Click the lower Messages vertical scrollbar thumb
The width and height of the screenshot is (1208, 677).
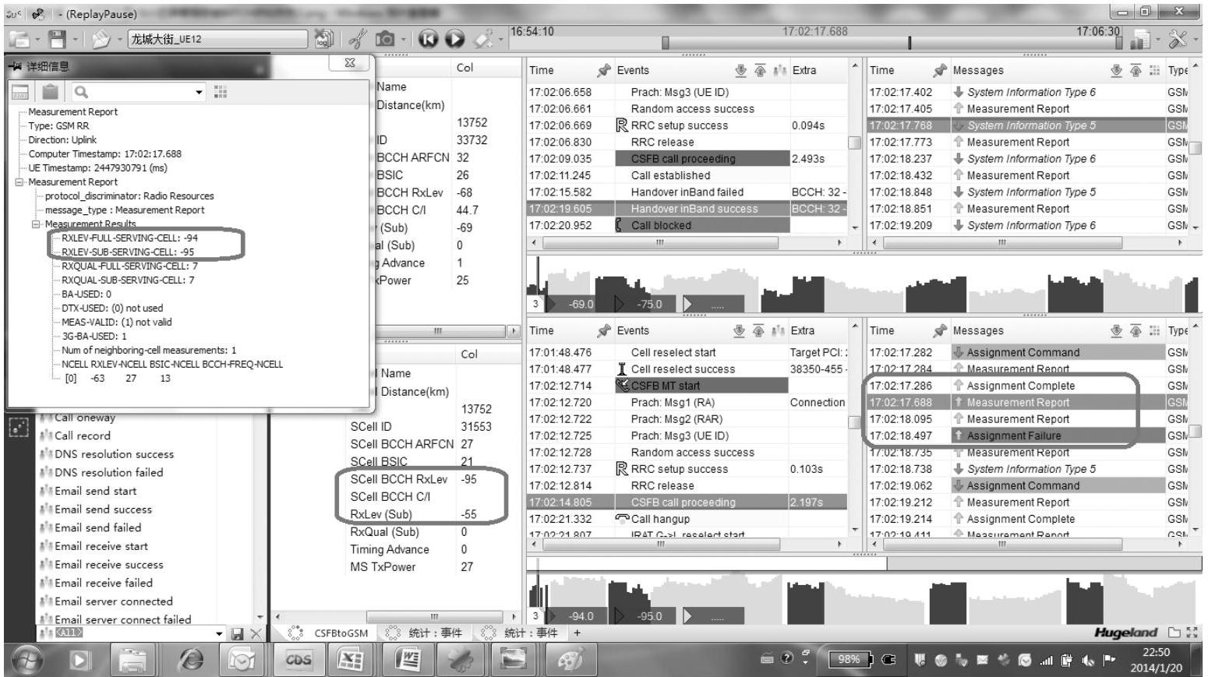pyautogui.click(x=1193, y=431)
